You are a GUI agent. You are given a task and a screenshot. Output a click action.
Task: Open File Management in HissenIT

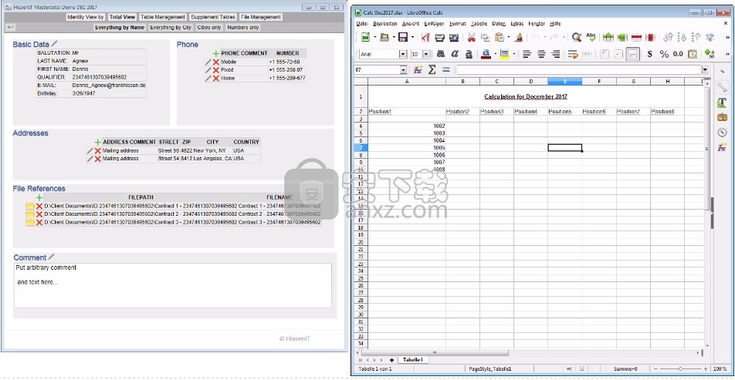click(261, 17)
